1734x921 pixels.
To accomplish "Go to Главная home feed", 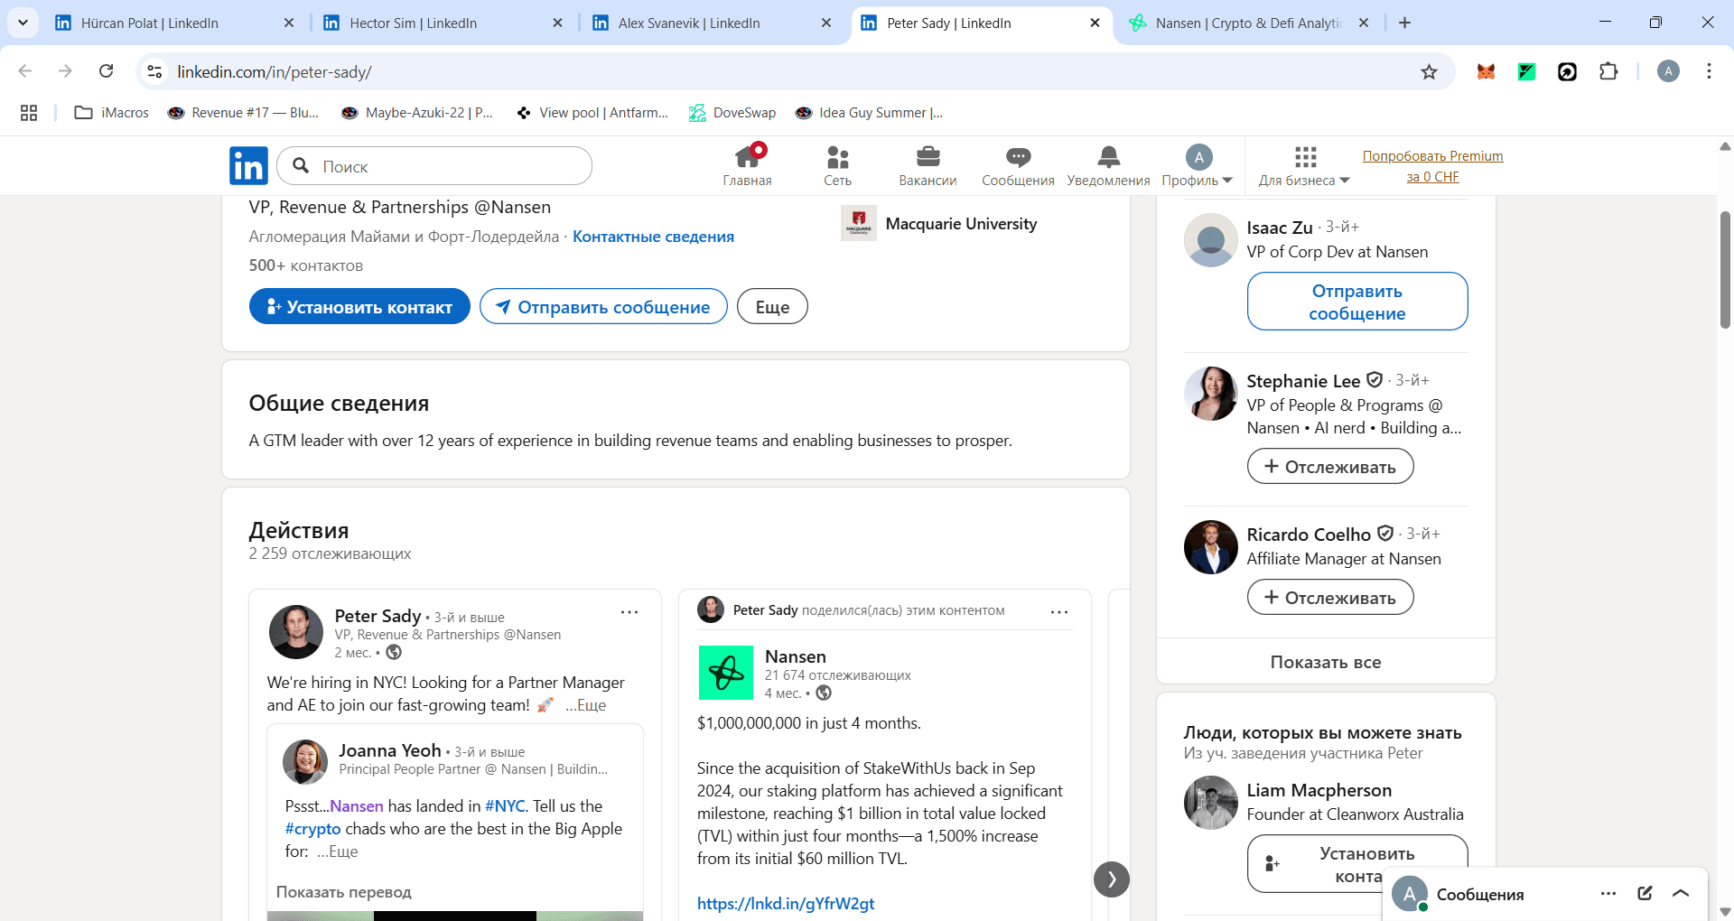I will pos(748,166).
